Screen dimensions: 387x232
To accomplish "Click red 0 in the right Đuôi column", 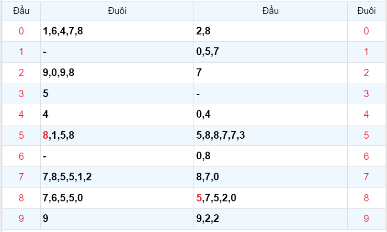I will [x=366, y=32].
